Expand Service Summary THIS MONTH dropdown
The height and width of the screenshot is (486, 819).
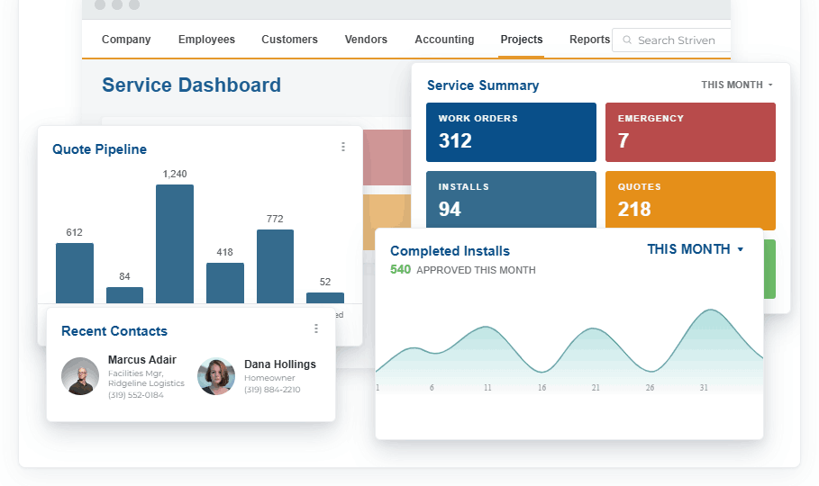[737, 85]
